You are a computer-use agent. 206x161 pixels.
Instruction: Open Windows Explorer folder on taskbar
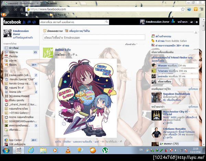point(43,150)
